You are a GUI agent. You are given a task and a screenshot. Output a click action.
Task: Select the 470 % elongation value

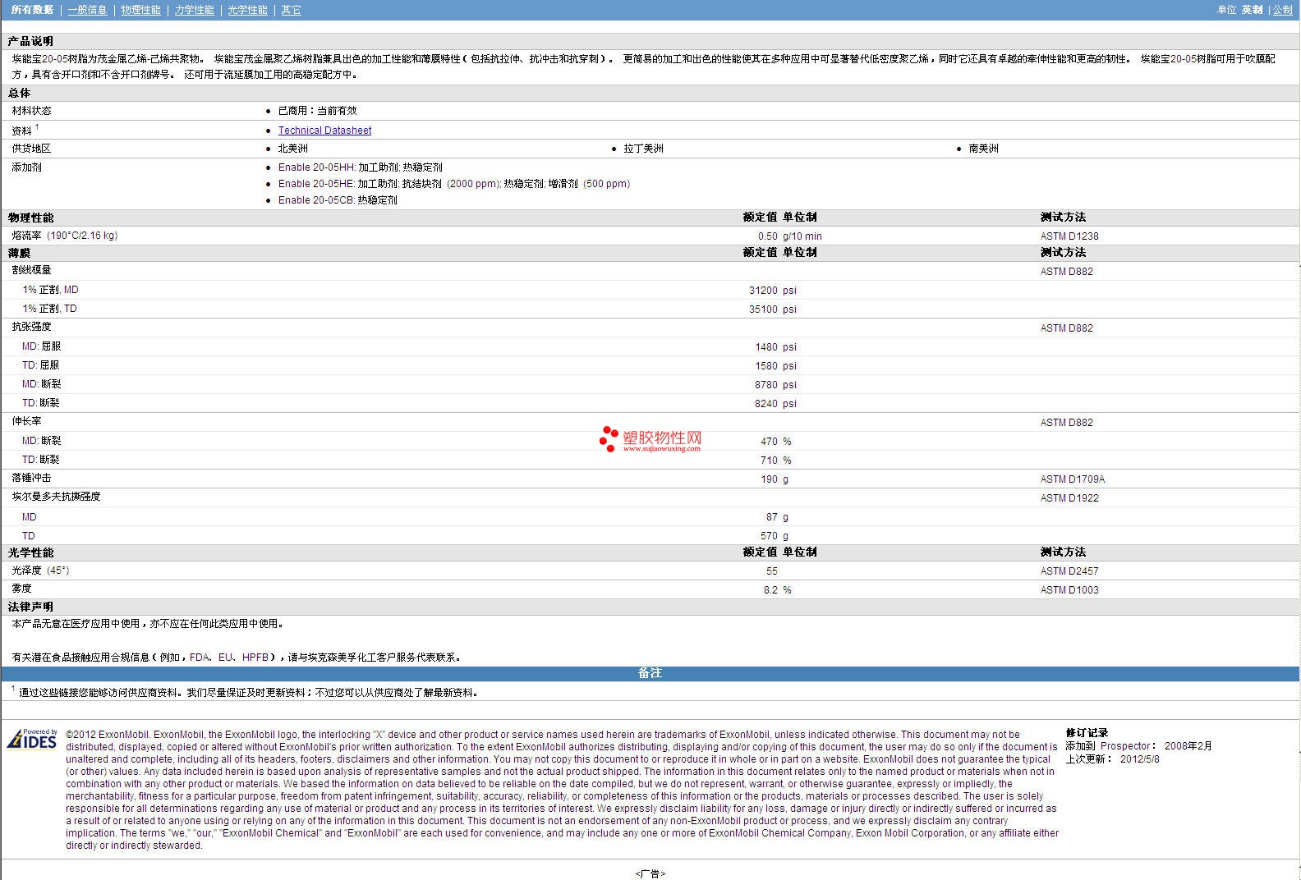tap(776, 442)
